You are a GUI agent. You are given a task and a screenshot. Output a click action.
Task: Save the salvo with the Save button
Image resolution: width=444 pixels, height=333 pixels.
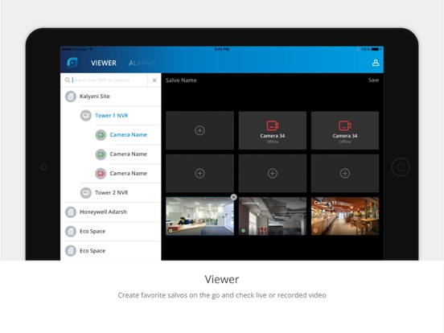pyautogui.click(x=373, y=80)
